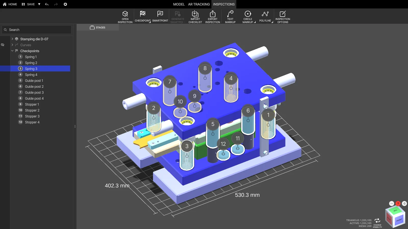Click the more options ellipsis above view cube
Image resolution: width=408 pixels, height=229 pixels.
pyautogui.click(x=392, y=204)
